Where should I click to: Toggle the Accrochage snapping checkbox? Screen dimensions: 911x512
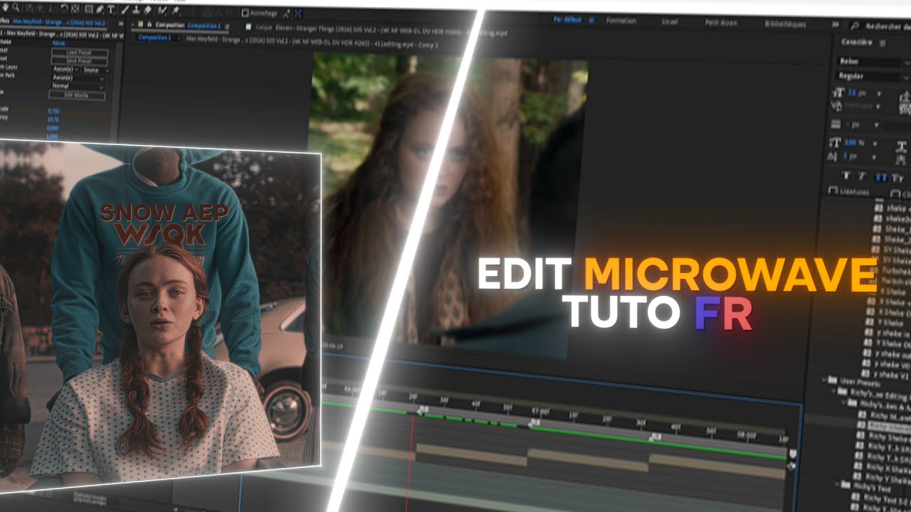pos(245,13)
